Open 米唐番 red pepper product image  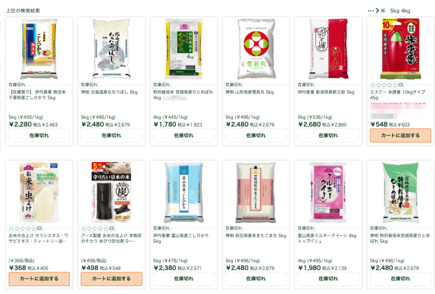coord(400,49)
